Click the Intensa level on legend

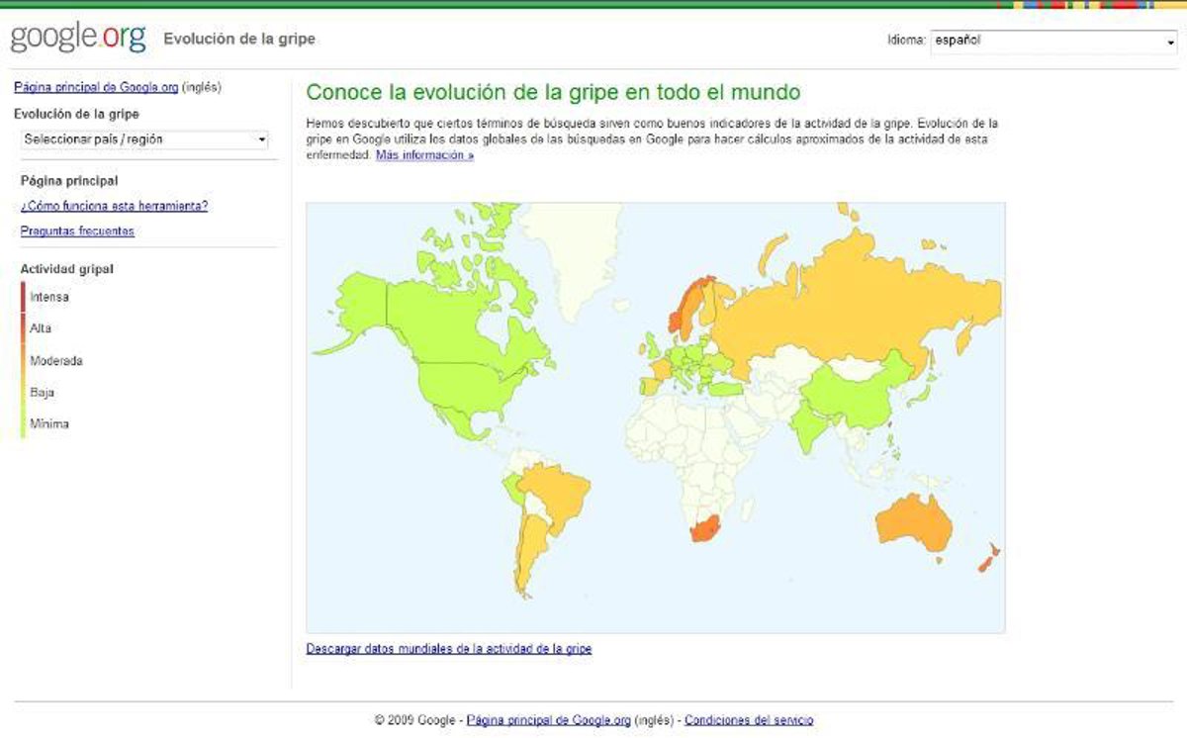point(49,297)
